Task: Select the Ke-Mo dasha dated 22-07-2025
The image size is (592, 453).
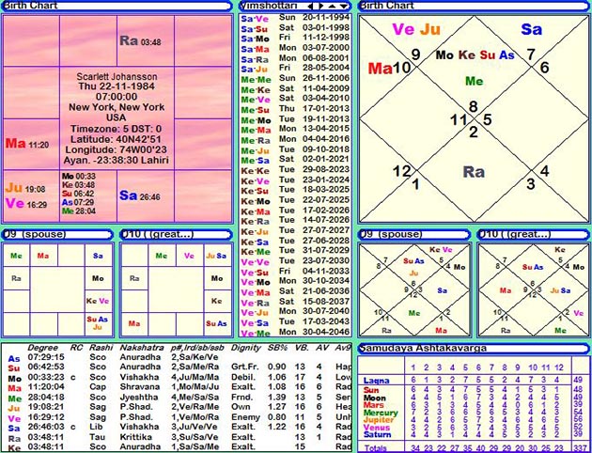Action: 295,200
